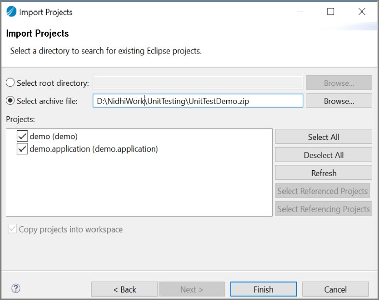Viewport: 379px width, 300px height.
Task: Click the Import Projects title bar app icon
Action: tap(11, 12)
